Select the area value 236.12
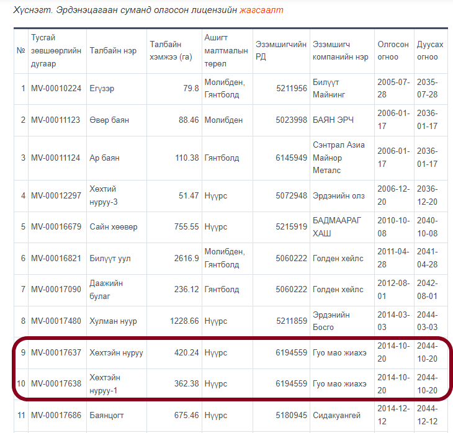Image resolution: width=453 pixels, height=433 pixels. [187, 290]
